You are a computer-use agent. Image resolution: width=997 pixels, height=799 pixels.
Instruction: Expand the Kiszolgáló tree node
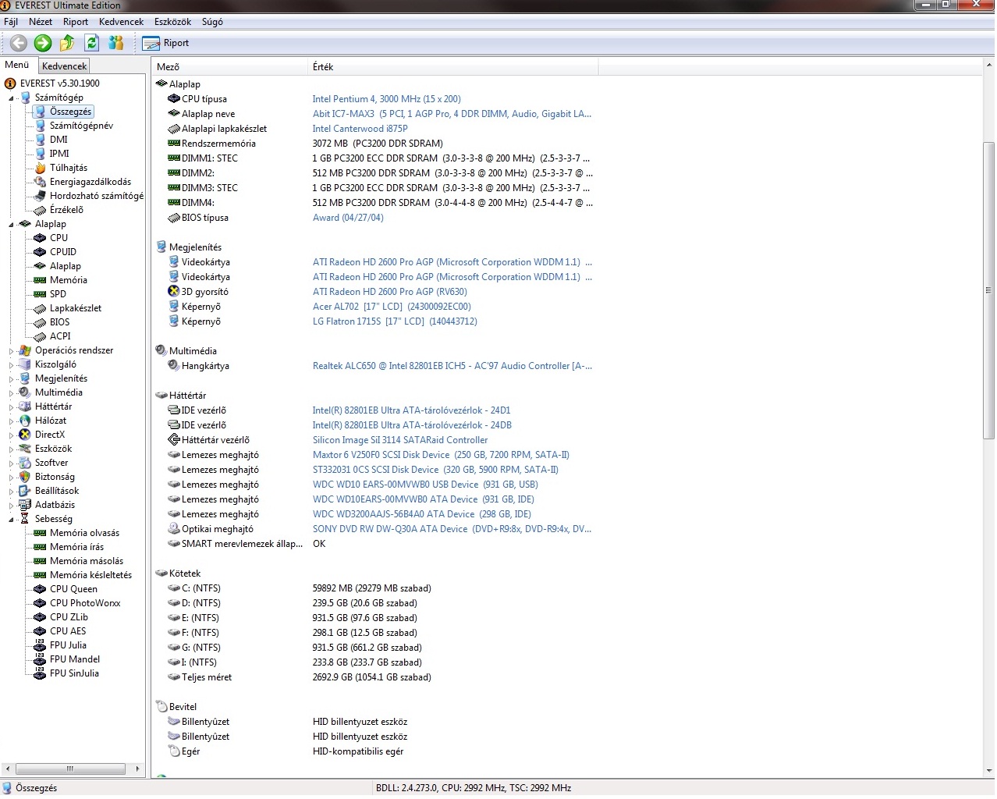click(x=12, y=365)
